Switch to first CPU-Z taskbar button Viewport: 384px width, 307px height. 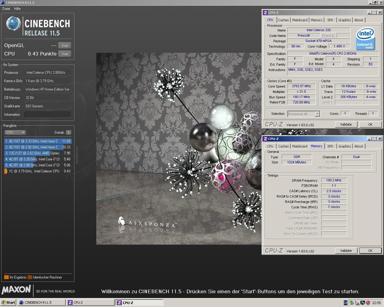[x=90, y=303]
